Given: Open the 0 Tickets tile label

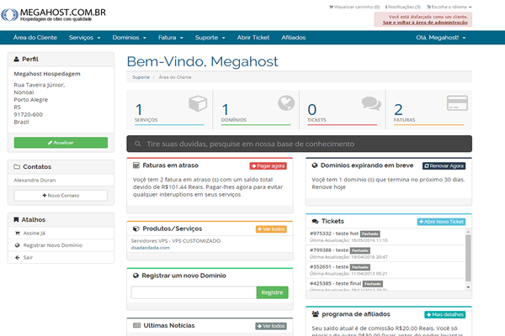Looking at the screenshot, I should [x=316, y=120].
